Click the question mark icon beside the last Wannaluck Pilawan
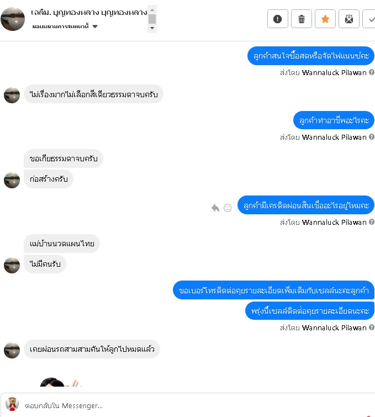Viewport: 375px width, 417px height. tap(372, 328)
